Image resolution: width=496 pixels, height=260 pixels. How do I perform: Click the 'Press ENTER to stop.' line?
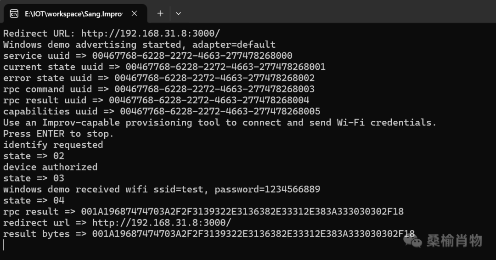click(58, 134)
